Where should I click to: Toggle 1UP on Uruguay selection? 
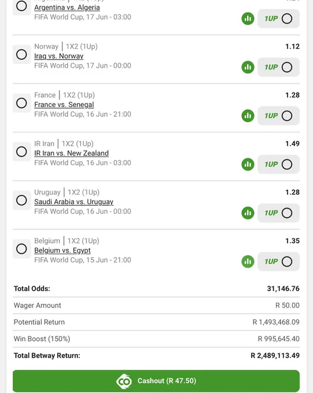click(x=278, y=213)
